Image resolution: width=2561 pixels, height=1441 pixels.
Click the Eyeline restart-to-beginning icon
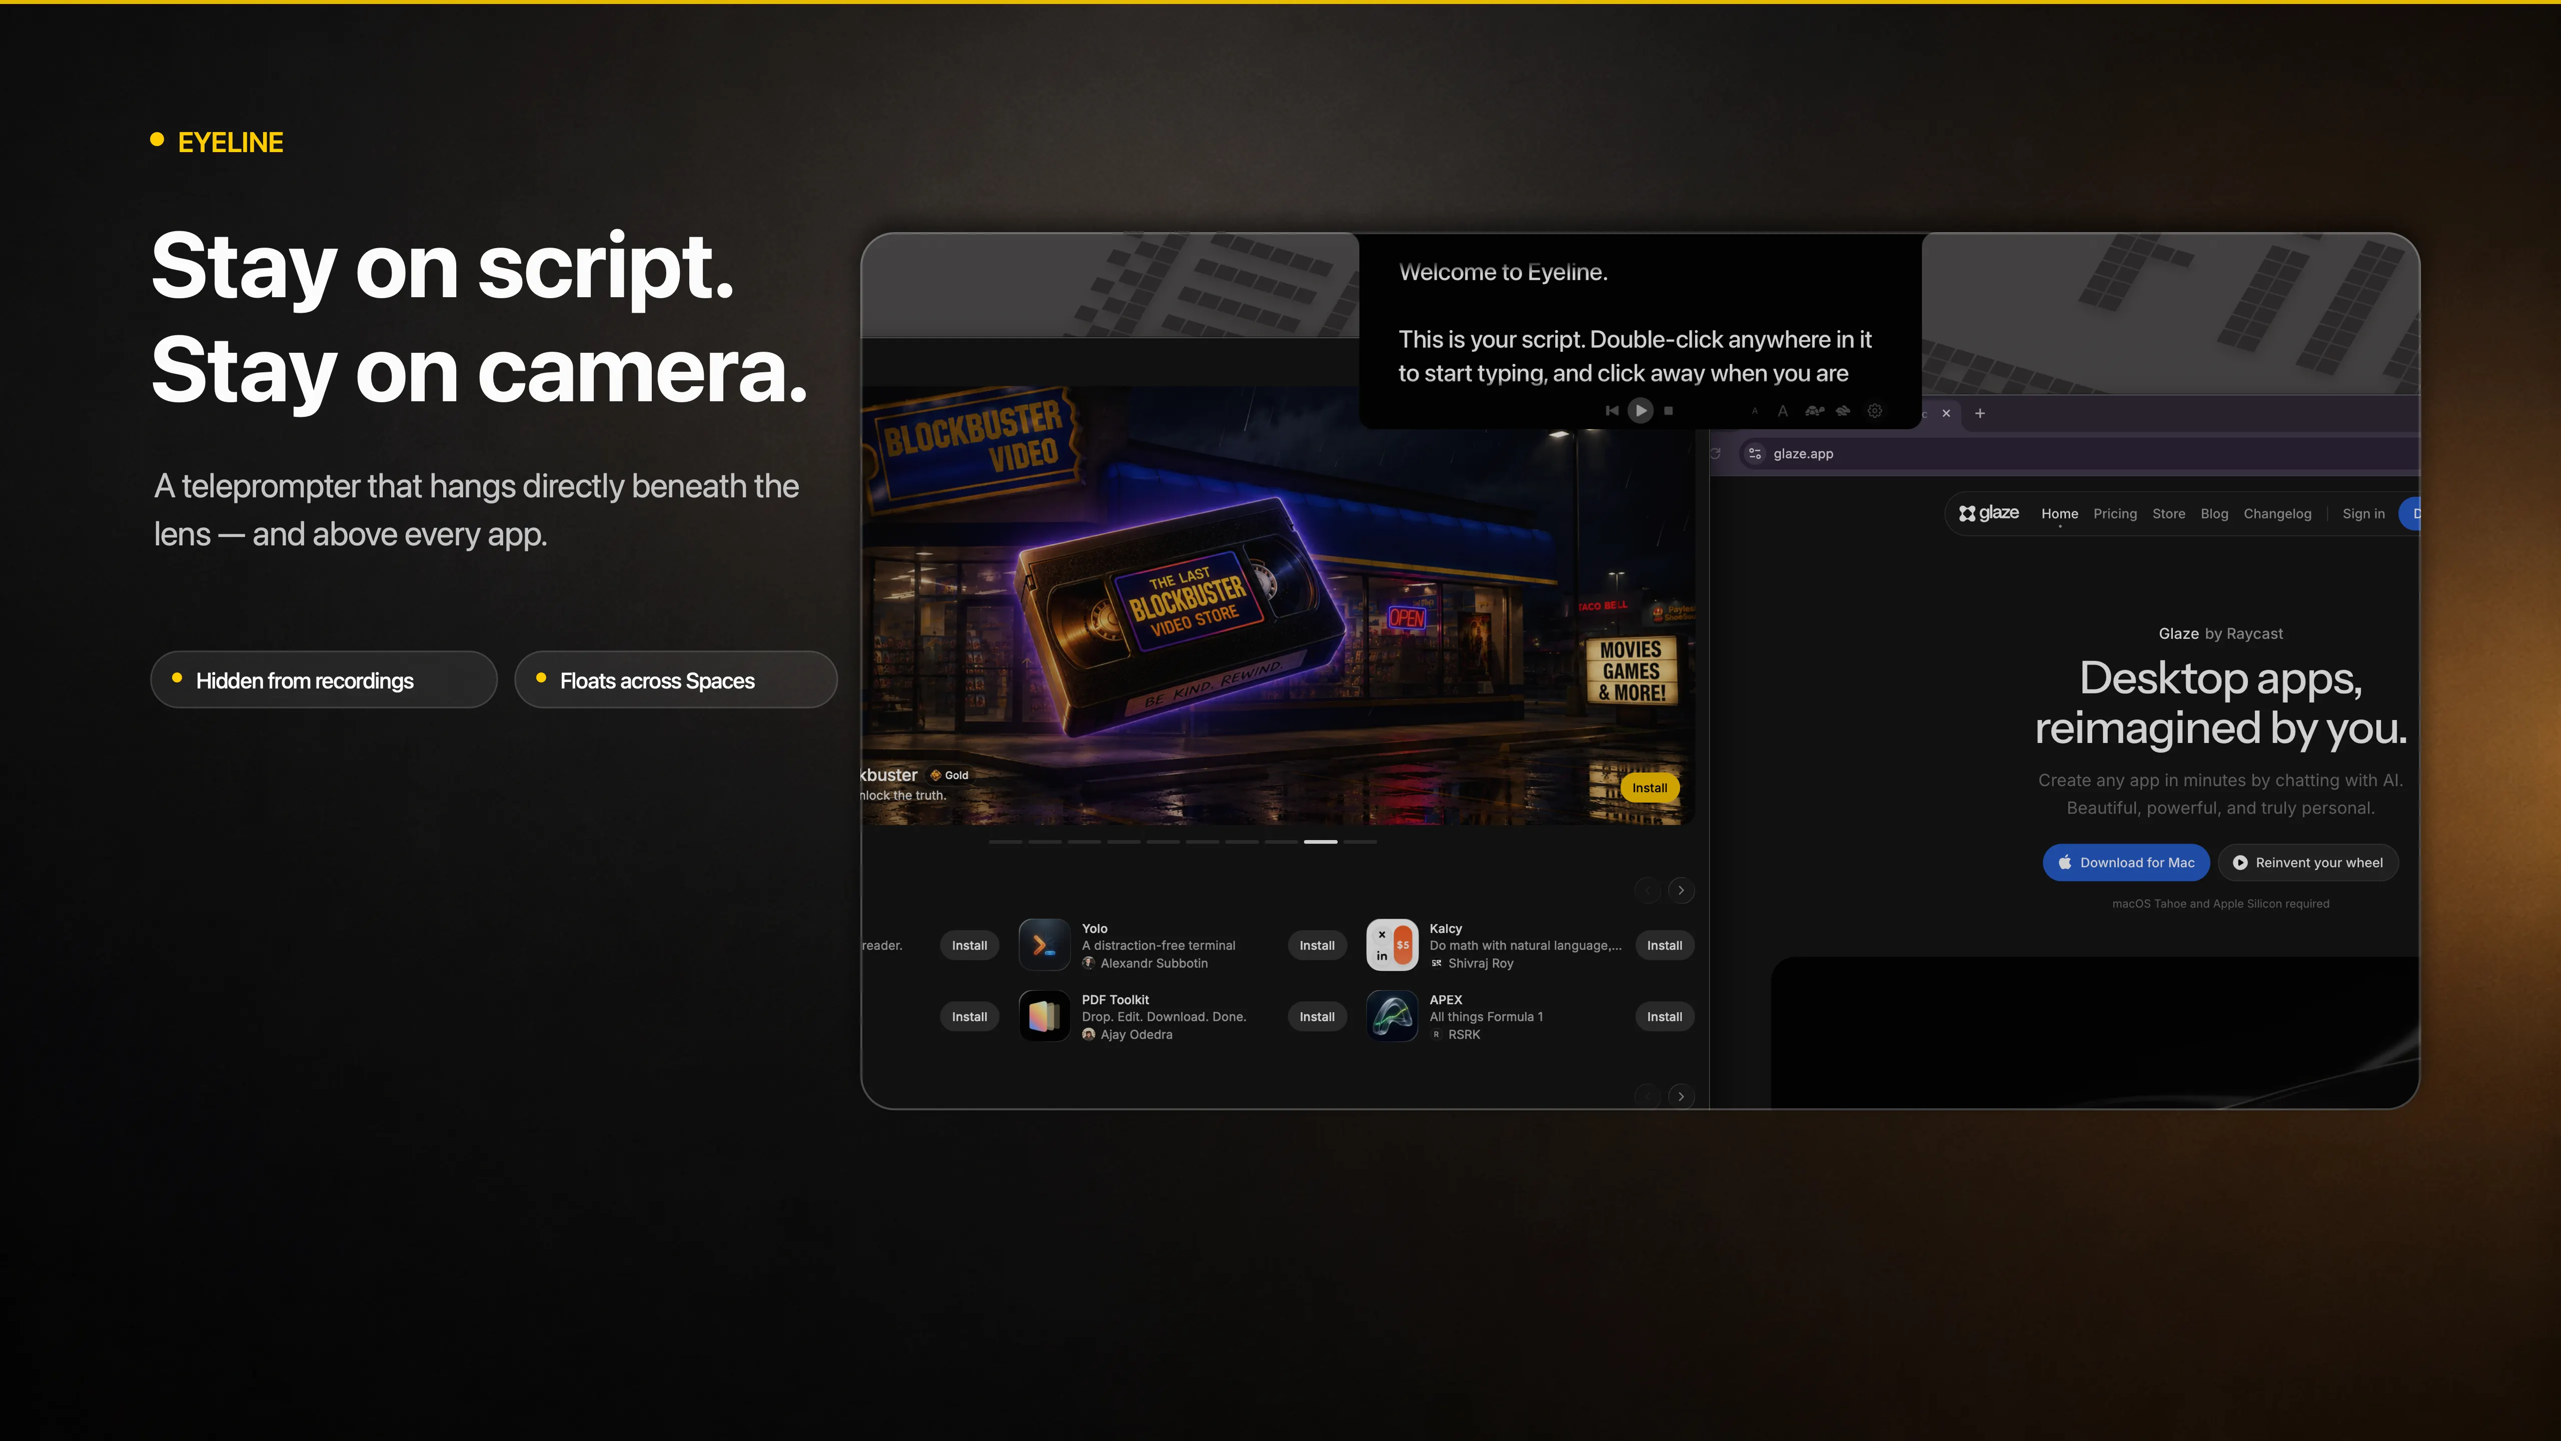click(x=1612, y=411)
